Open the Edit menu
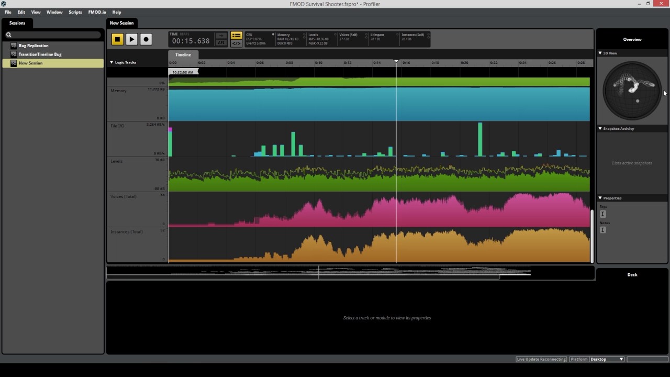 pyautogui.click(x=21, y=12)
